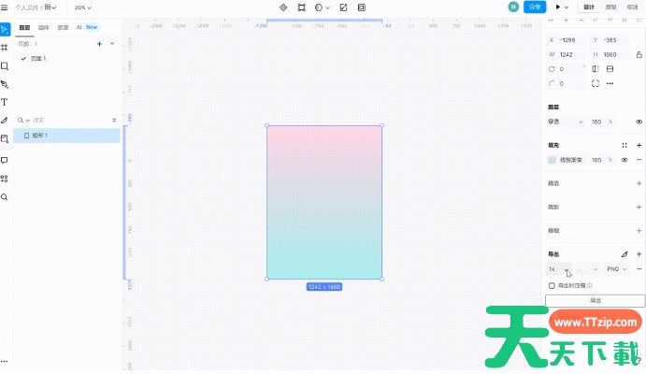Flip the shape horizontally

pos(596,69)
